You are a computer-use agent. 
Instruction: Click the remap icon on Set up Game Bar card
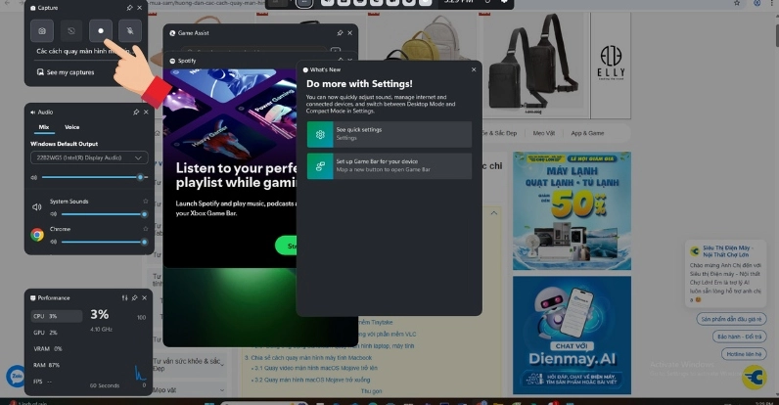320,166
